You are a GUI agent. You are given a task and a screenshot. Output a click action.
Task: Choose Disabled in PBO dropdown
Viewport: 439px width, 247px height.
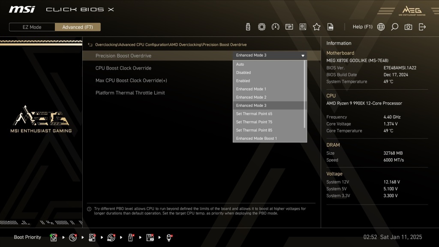point(268,72)
